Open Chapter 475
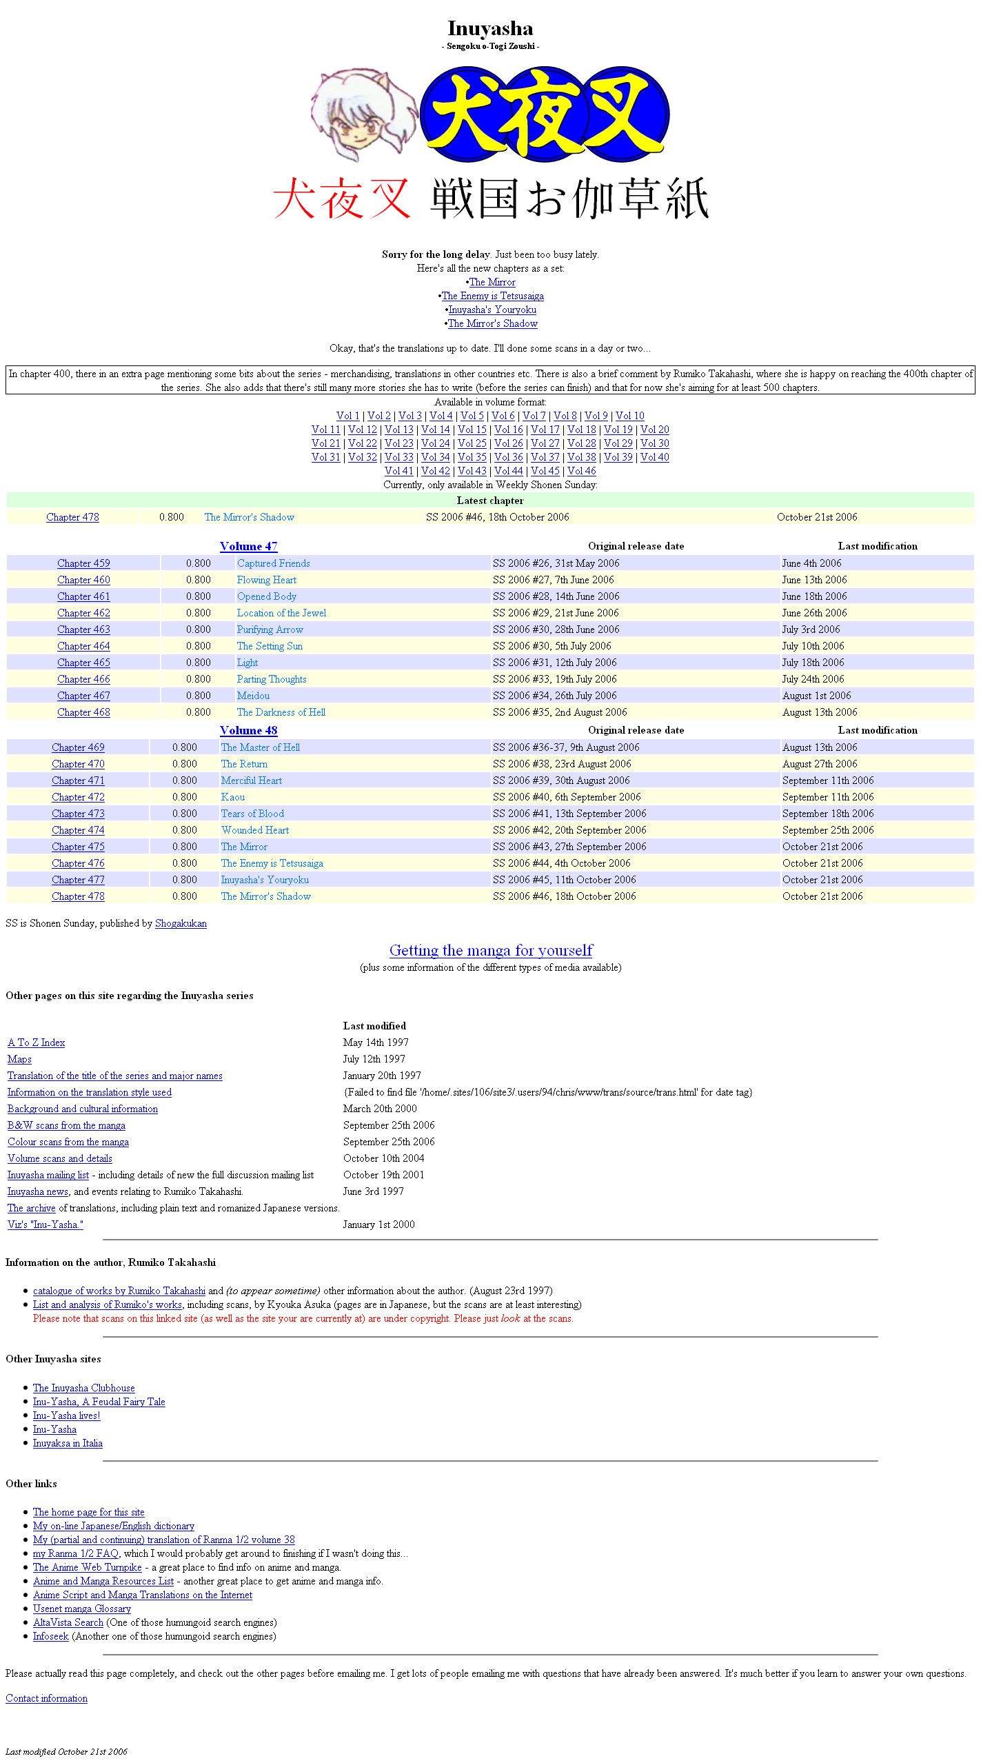Viewport: 981px width, 1763px height. (x=78, y=847)
